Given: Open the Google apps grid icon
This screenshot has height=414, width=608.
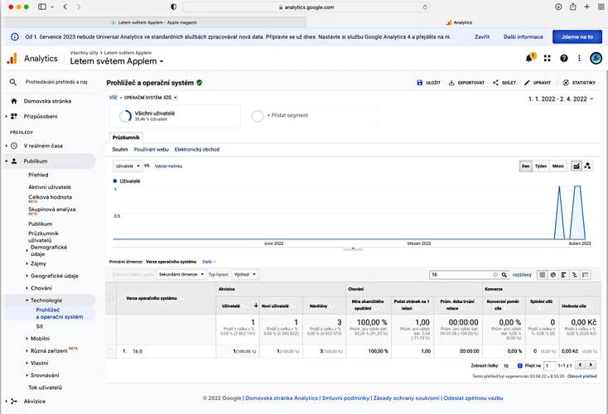Looking at the screenshot, I should click(548, 58).
